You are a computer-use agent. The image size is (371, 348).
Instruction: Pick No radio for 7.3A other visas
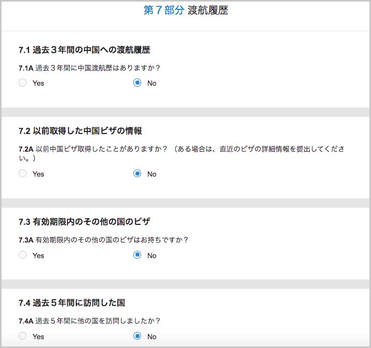(137, 255)
